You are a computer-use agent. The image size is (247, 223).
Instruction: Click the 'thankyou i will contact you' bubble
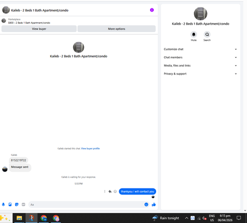[137, 191]
